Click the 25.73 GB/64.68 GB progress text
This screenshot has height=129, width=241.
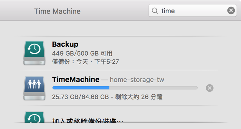pos(80,97)
